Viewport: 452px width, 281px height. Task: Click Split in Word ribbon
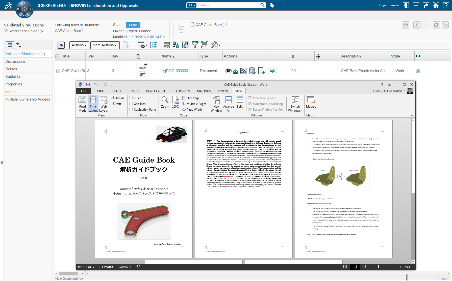pyautogui.click(x=240, y=102)
